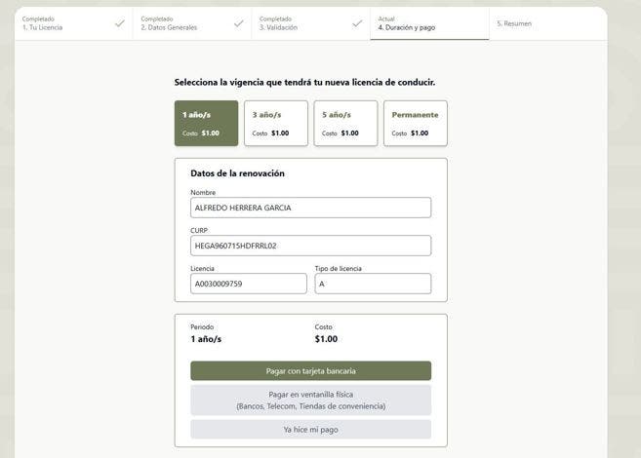Click checkmark icon on Tu Licencia step
The image size is (641, 458).
click(119, 23)
